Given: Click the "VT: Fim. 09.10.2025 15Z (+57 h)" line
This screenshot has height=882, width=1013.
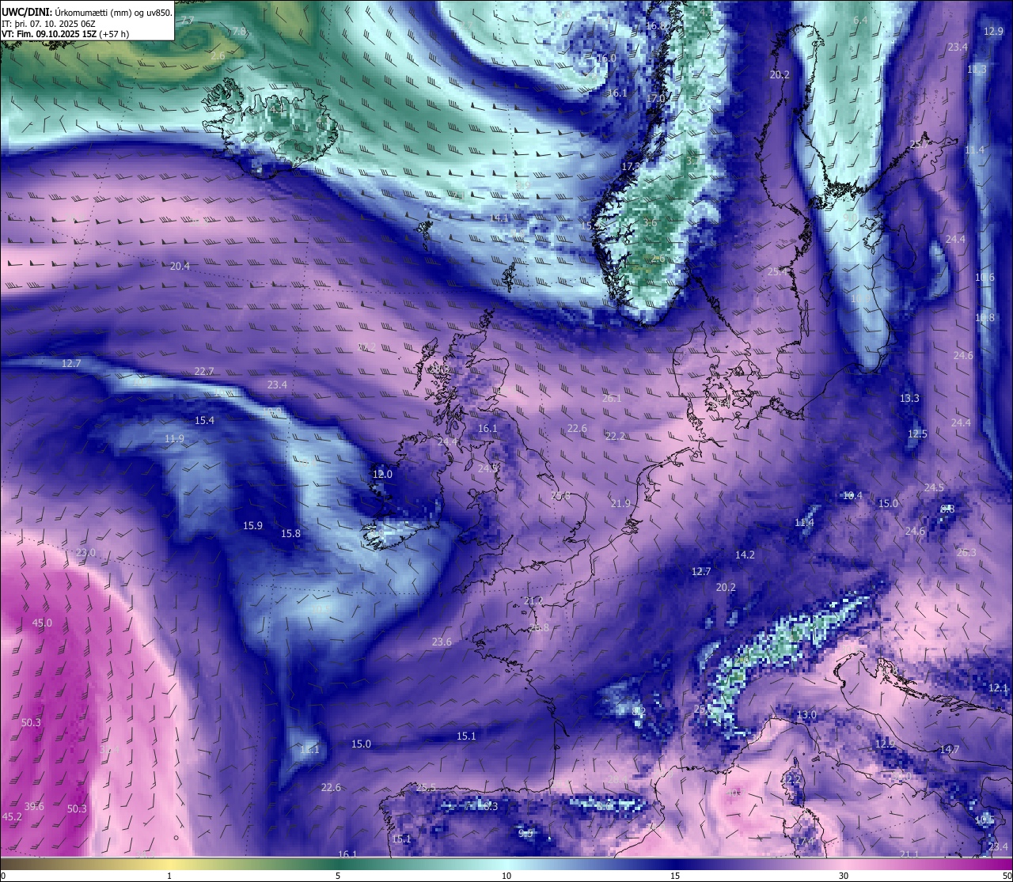Looking at the screenshot, I should coord(66,34).
